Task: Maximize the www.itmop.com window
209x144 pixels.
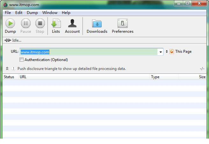Action: click(x=187, y=3)
